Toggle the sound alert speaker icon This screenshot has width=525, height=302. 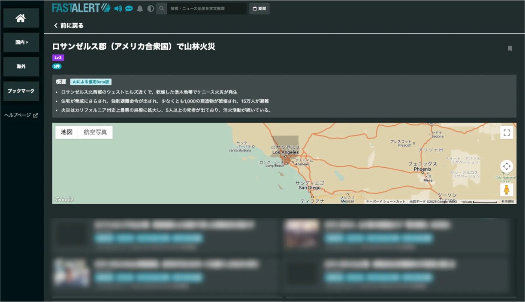(118, 9)
